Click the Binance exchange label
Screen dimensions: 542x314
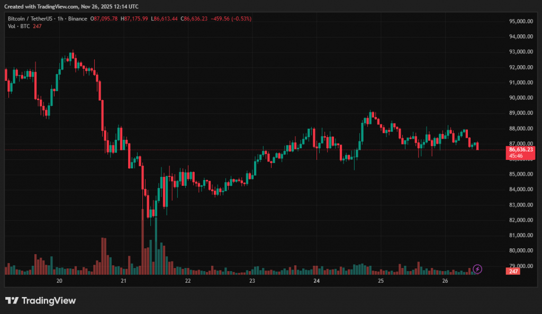[78, 19]
